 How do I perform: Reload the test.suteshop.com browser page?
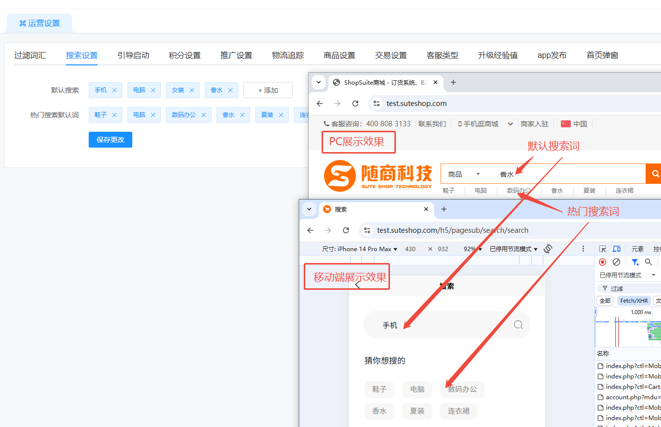tap(355, 104)
